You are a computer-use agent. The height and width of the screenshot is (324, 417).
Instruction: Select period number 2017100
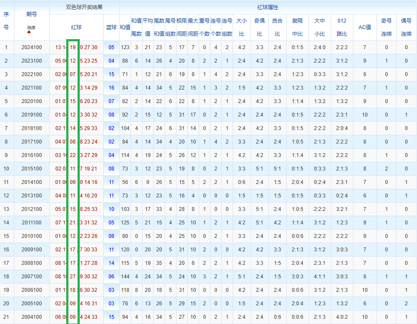[32, 142]
